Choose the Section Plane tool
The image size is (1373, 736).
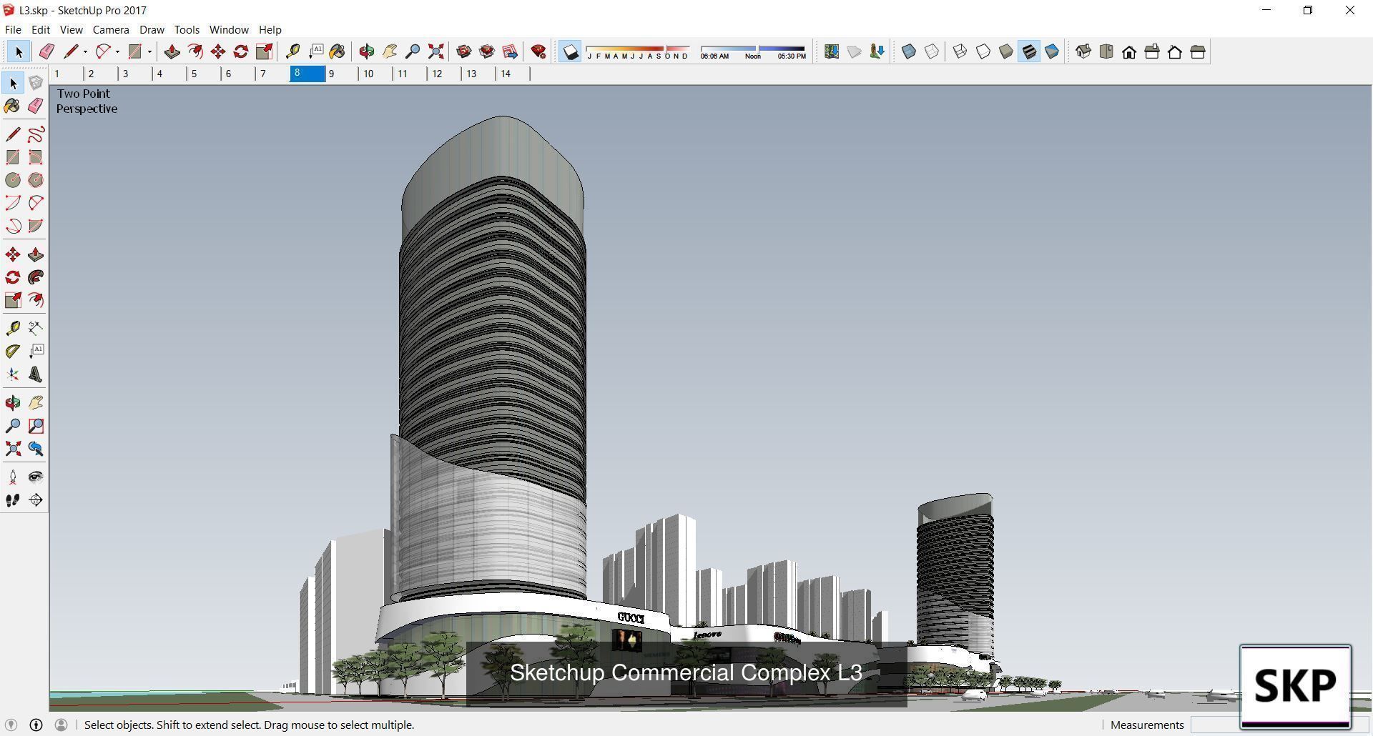pyautogui.click(x=36, y=500)
